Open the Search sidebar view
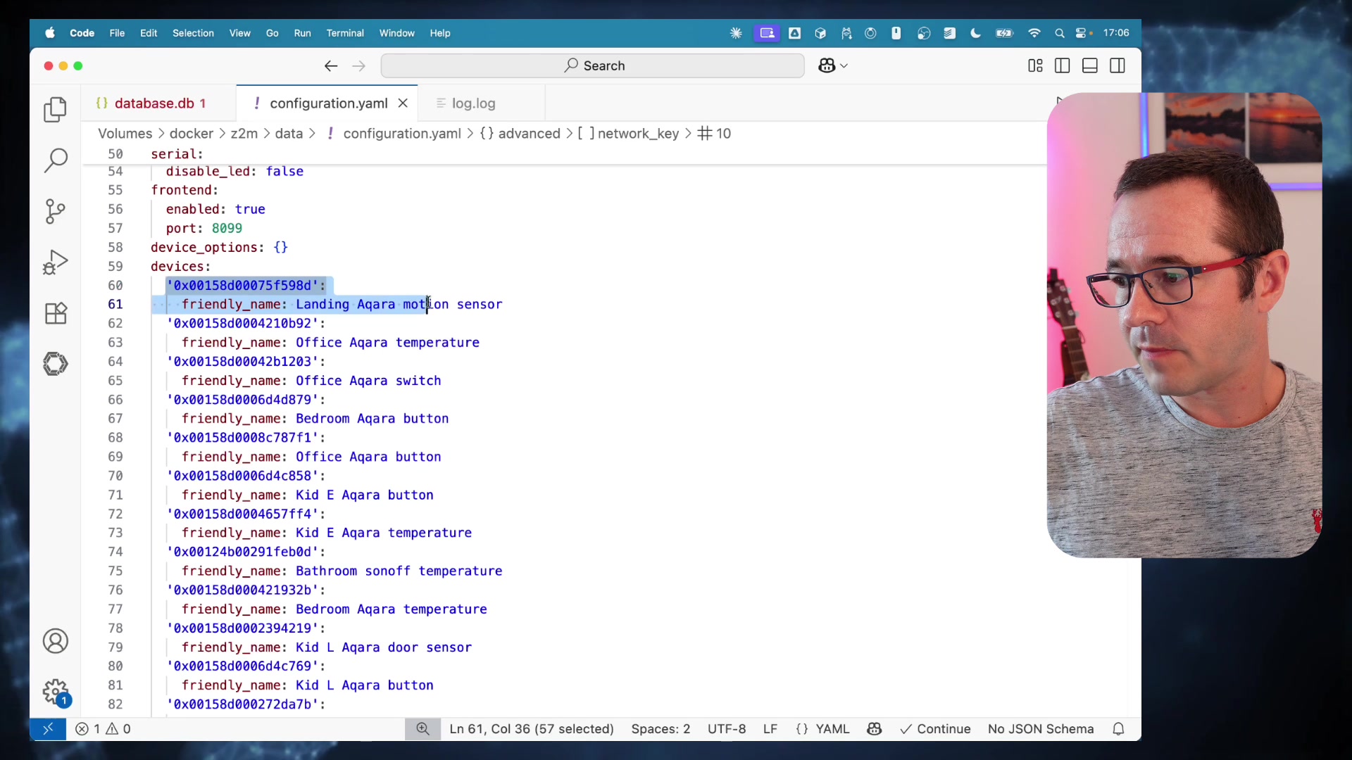1352x760 pixels. (55, 160)
